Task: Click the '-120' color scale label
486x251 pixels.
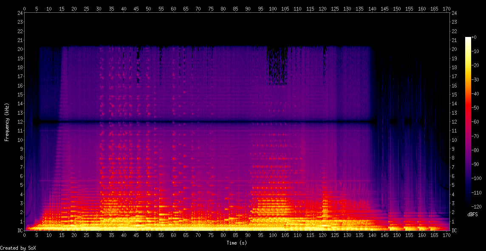Action: [x=476, y=206]
